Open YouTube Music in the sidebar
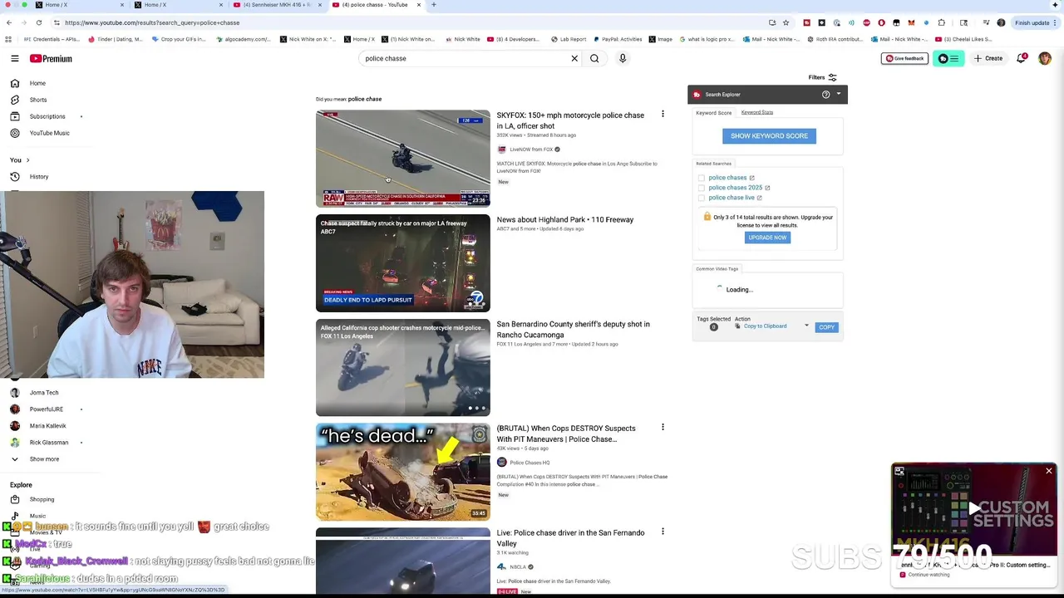The width and height of the screenshot is (1064, 598). click(50, 133)
